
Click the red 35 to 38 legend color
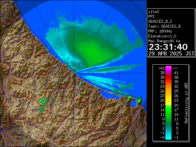[x=168, y=77]
